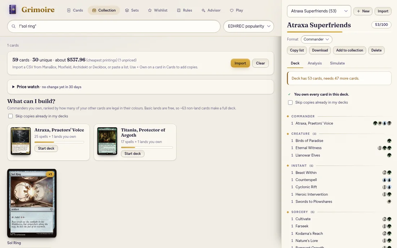Switch to the Deck tab
The image size is (397, 248).
(x=295, y=63)
